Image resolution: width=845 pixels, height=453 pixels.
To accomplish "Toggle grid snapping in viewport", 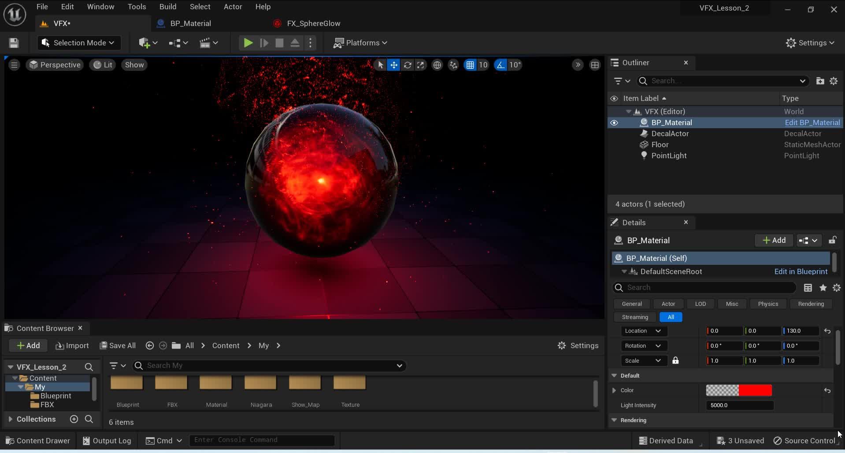I will [x=470, y=65].
